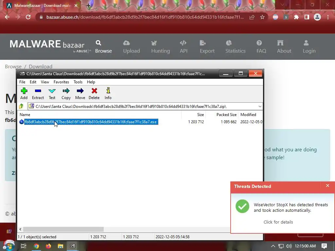
Task: Extract files using the Extract icon
Action: (38, 93)
